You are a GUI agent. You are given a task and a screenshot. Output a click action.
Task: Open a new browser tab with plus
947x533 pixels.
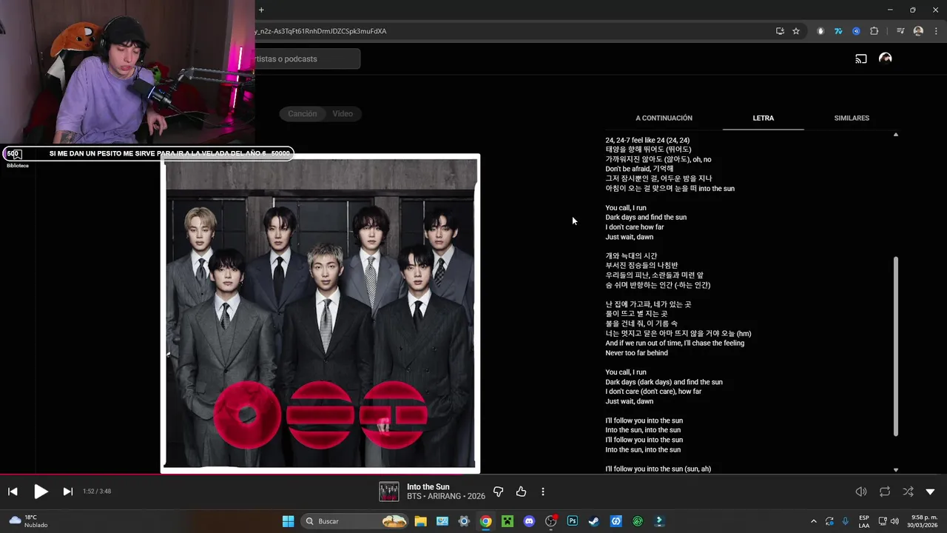pyautogui.click(x=261, y=10)
